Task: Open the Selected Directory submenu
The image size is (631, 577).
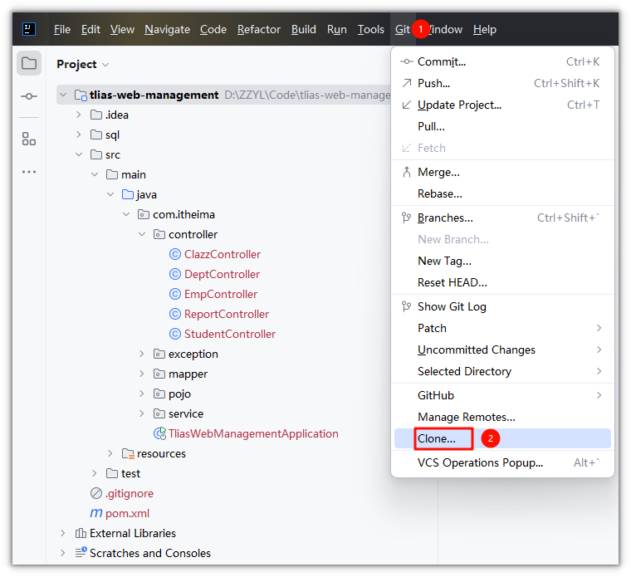Action: (502, 371)
